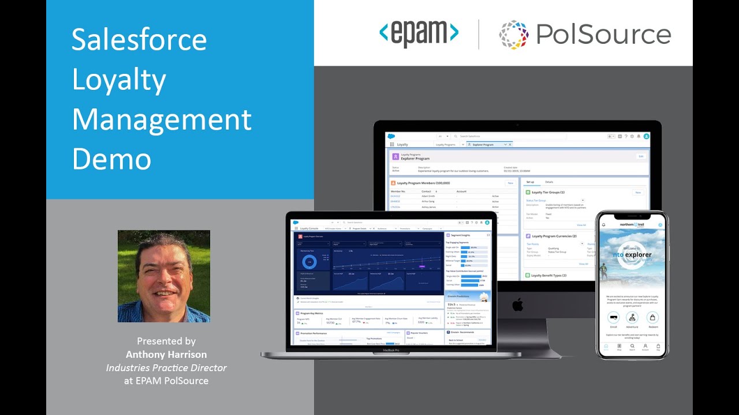Open the Loyalty Programs tab on monitor
Screen dimensions: 739x415
point(446,145)
